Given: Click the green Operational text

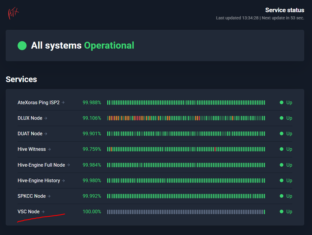Looking at the screenshot, I should (109, 46).
